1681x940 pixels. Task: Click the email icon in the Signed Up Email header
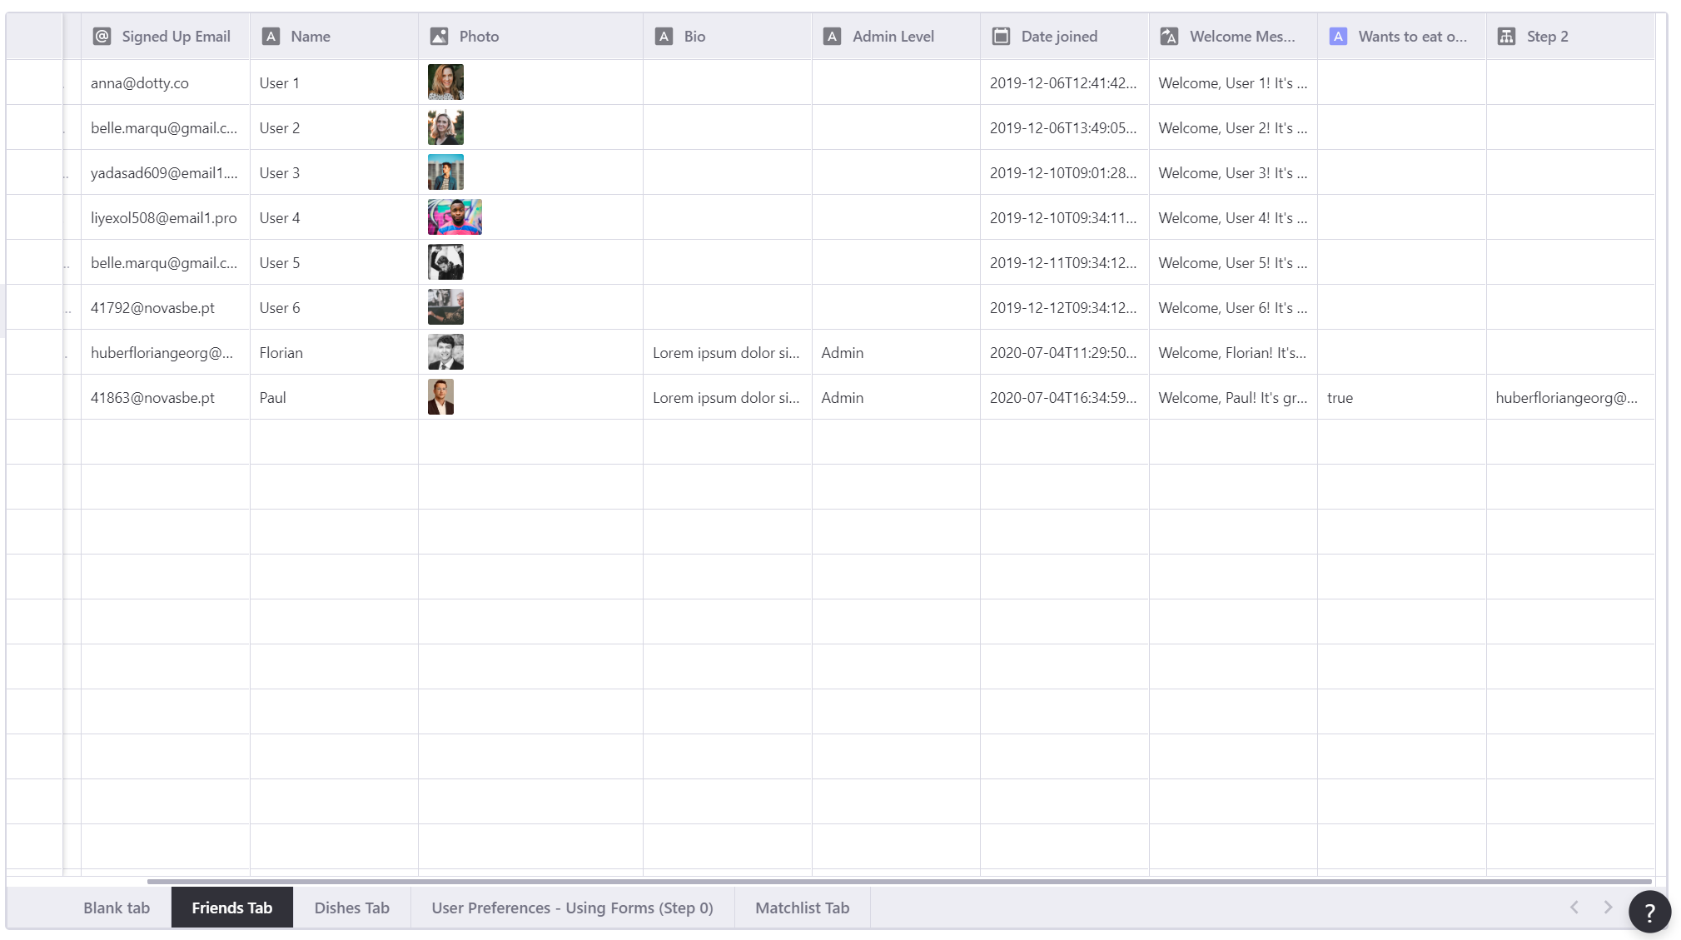click(102, 37)
